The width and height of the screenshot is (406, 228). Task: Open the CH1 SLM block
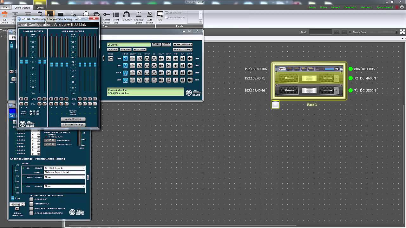click(183, 59)
